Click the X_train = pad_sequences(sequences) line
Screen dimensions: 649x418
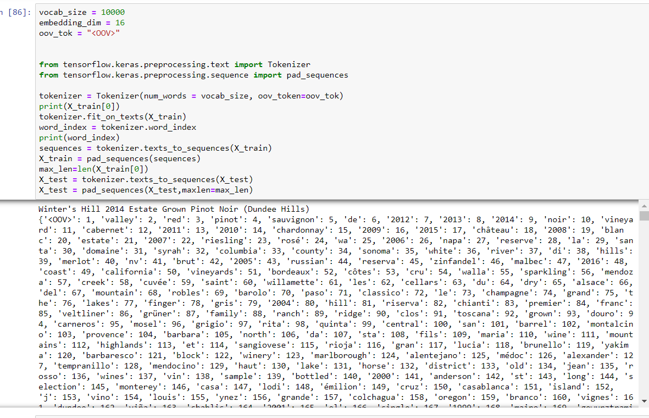[120, 158]
